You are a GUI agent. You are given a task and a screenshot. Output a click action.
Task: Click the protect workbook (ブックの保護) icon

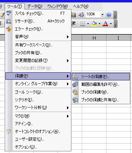(x=75, y=92)
